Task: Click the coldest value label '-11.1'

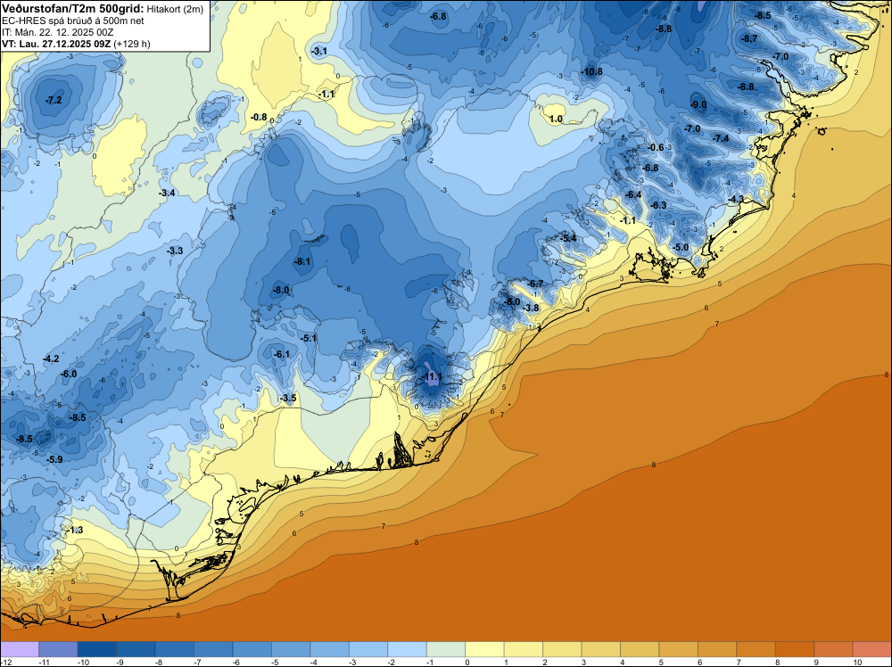Action: [433, 377]
